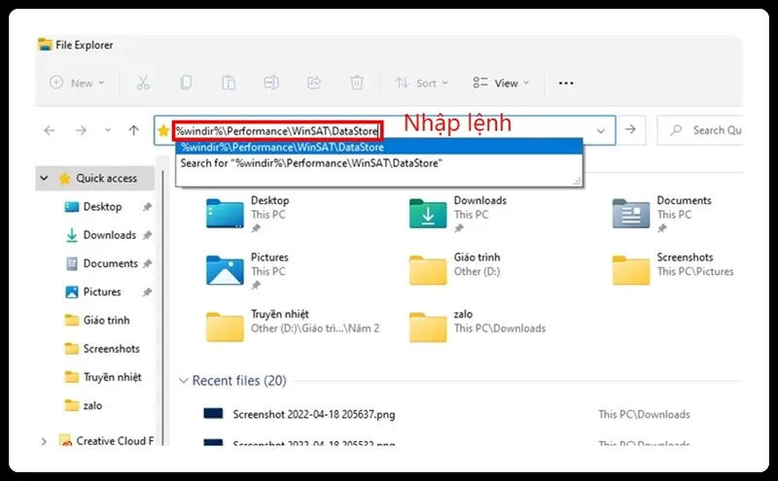Click the zalo folder icon tile
Viewport: 778px width, 481px height.
click(x=428, y=327)
